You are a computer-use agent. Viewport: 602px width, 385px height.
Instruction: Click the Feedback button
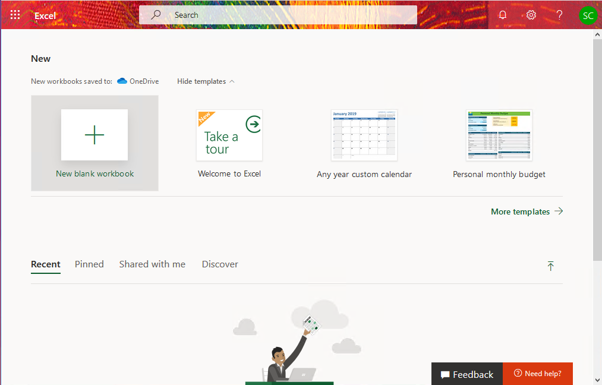(x=467, y=374)
